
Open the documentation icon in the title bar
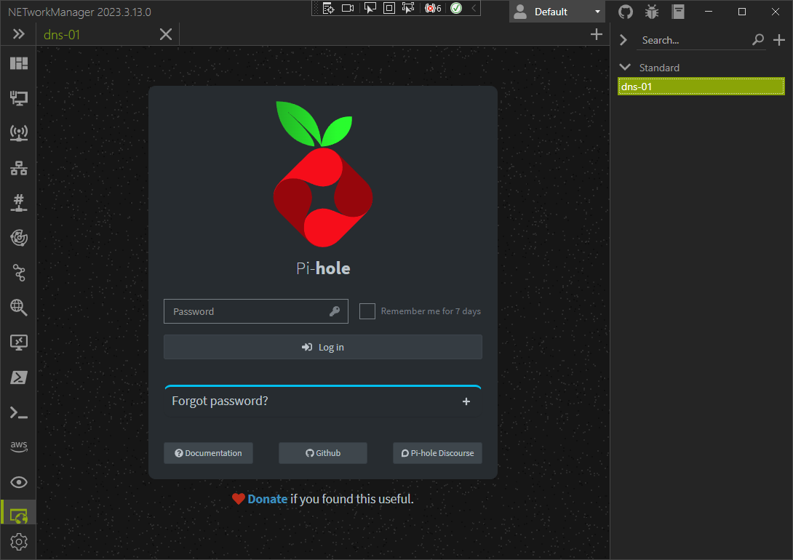(678, 12)
